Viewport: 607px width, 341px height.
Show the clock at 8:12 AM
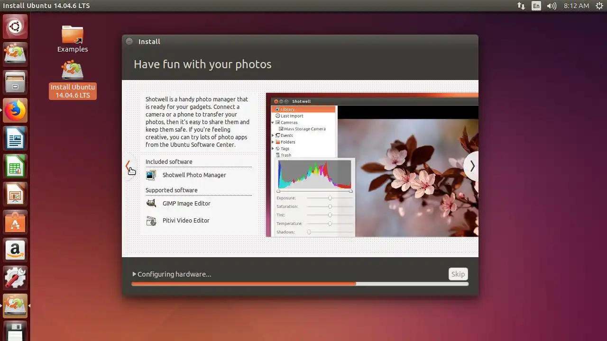pyautogui.click(x=576, y=6)
